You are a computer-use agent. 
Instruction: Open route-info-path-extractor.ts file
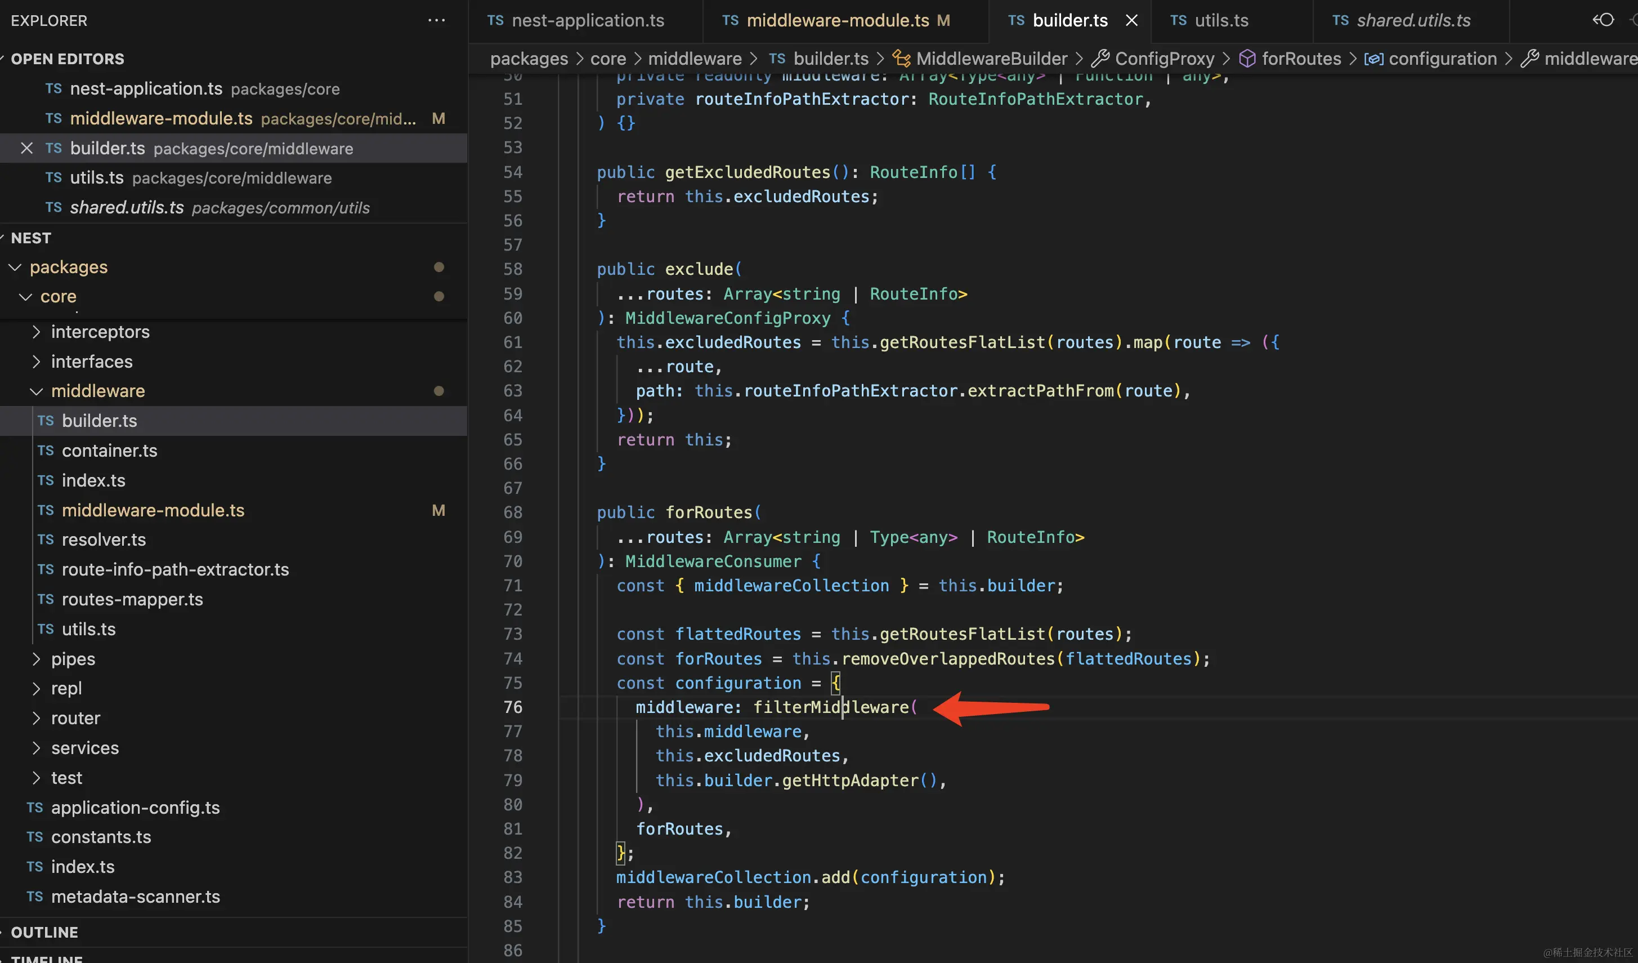point(234,569)
